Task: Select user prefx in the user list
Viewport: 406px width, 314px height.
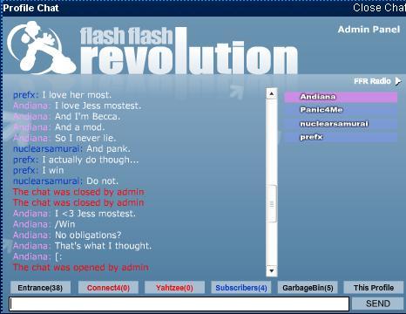Action: click(341, 137)
